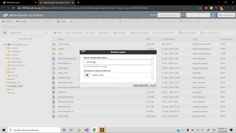Go to Inicio in file toolbar
Viewport: 236px width, 133px height.
coord(58,33)
